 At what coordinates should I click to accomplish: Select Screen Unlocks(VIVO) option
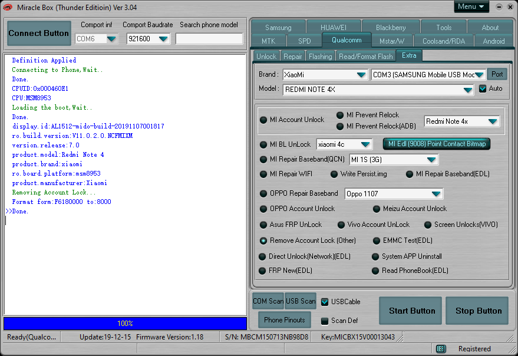coord(428,225)
